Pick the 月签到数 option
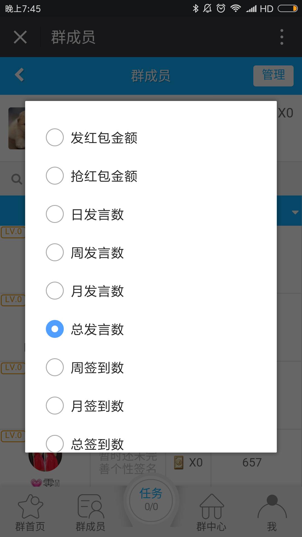The width and height of the screenshot is (302, 537). [x=55, y=406]
